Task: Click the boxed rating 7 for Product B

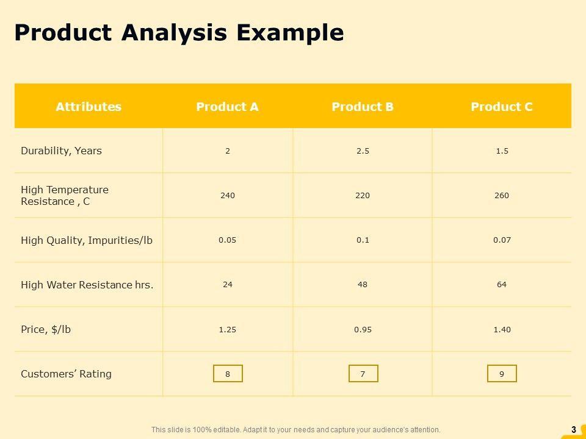Action: click(x=363, y=374)
